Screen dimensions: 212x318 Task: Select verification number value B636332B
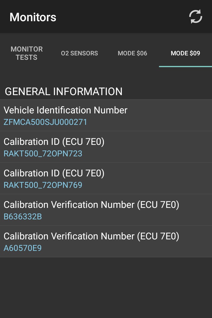click(23, 217)
